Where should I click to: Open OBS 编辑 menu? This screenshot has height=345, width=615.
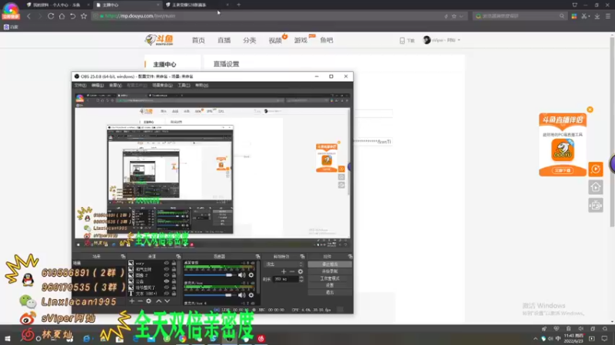pyautogui.click(x=98, y=85)
